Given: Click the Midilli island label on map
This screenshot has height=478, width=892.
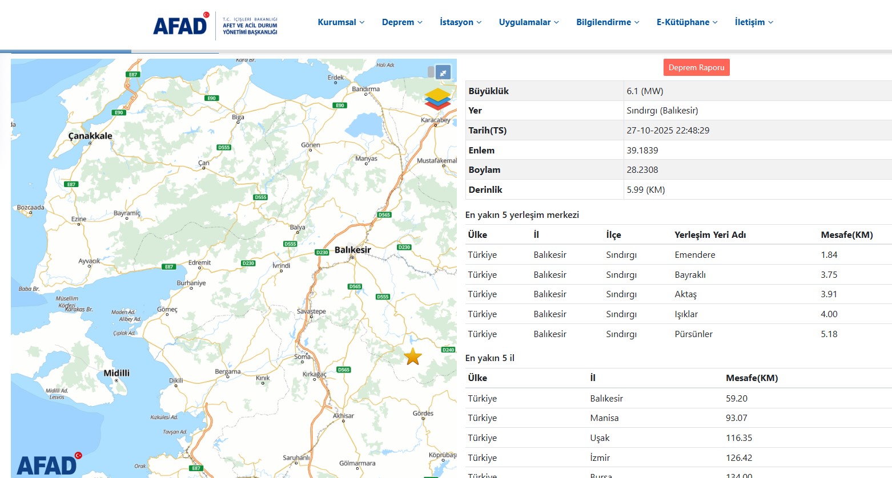Looking at the screenshot, I should 116,373.
